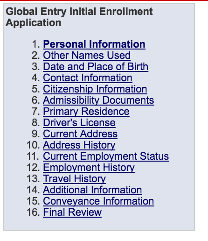Image resolution: width=208 pixels, height=241 pixels.
Task: Open the Driver's License section
Action: pos(79,123)
